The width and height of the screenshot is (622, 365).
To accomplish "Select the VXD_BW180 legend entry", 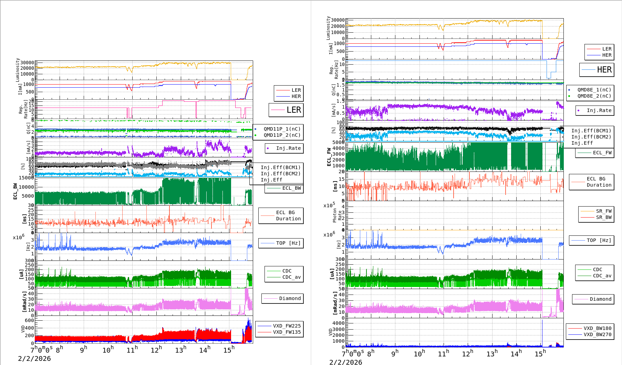I will 597,328.
